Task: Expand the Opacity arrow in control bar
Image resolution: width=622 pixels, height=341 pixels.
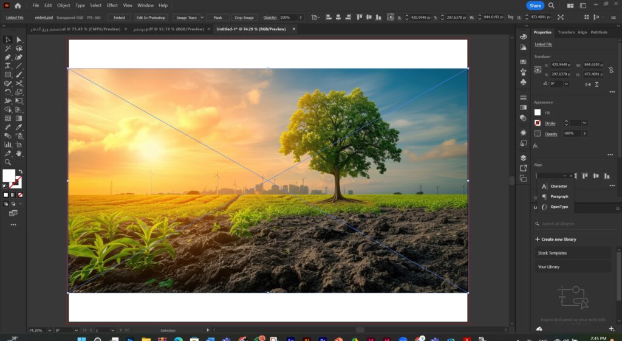Action: [301, 18]
